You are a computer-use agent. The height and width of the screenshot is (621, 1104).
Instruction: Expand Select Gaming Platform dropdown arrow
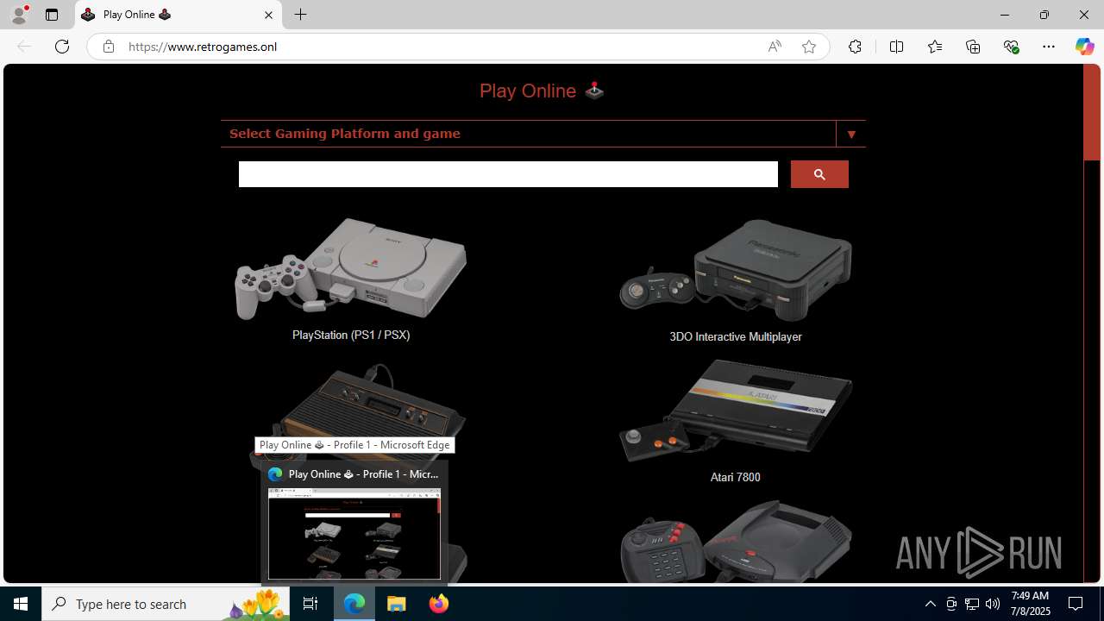[x=851, y=134]
